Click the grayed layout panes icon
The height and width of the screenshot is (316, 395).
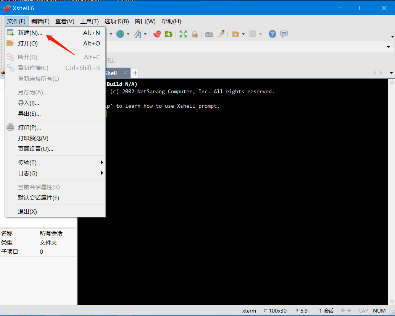[x=253, y=34]
